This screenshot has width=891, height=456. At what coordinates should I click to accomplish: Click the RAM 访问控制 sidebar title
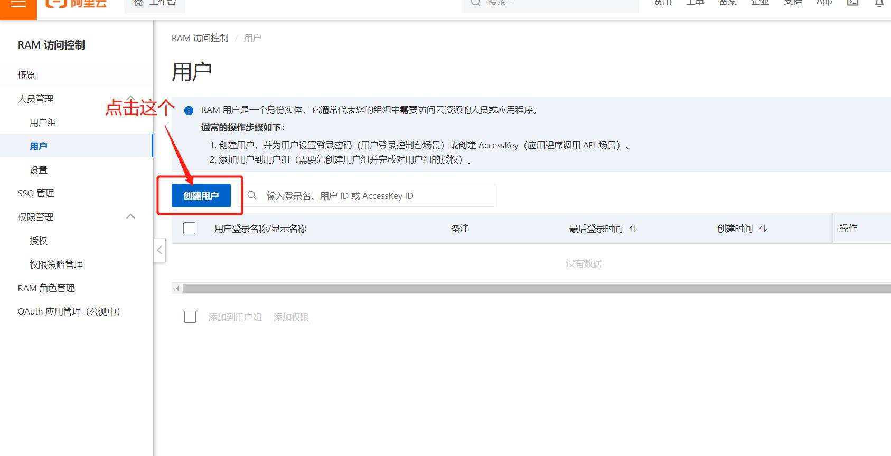click(51, 45)
